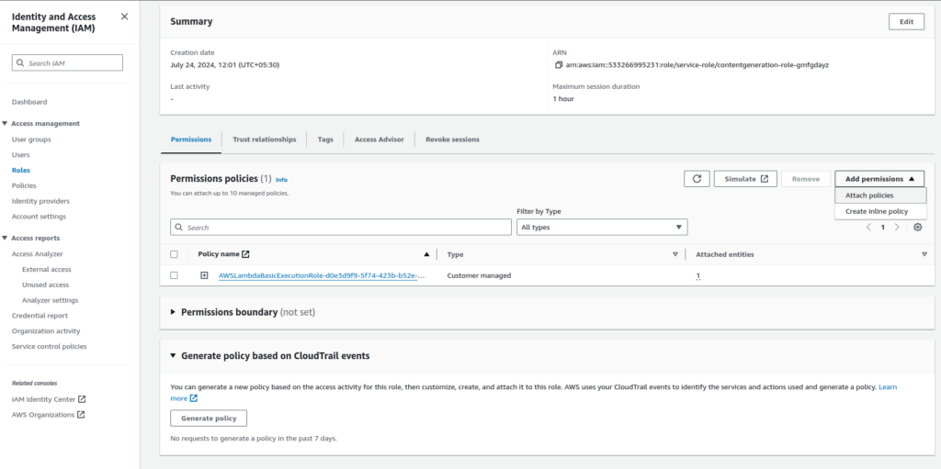Screen dimensions: 941x469
Task: Go to next page of policies
Action: 897,228
